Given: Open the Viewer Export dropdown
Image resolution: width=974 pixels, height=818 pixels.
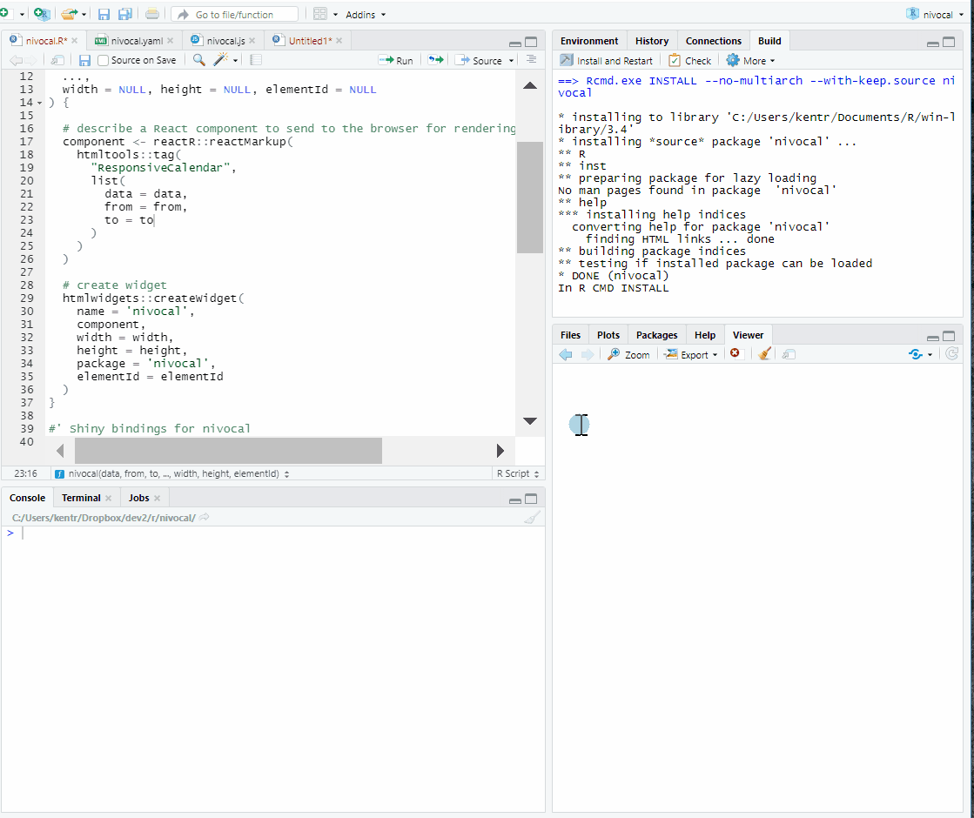Looking at the screenshot, I should click(x=691, y=355).
